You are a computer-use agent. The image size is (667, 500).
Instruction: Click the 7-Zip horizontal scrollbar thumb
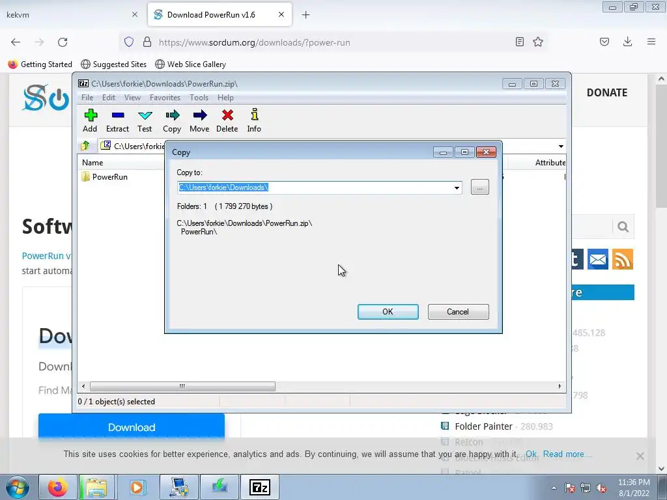tap(182, 386)
